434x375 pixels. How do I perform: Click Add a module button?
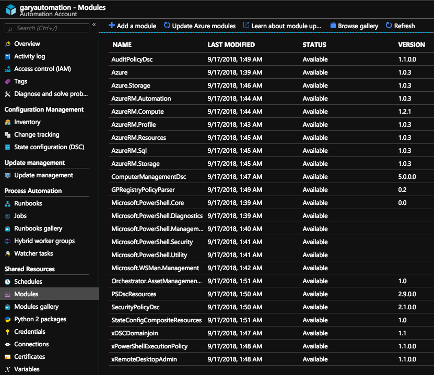[x=132, y=26]
